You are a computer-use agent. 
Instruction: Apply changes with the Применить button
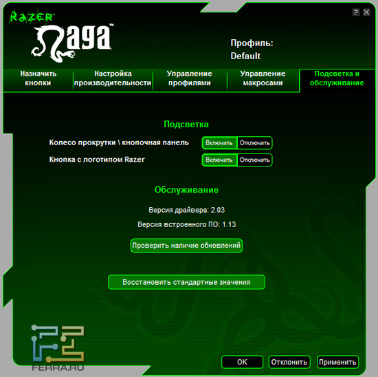[x=337, y=362]
